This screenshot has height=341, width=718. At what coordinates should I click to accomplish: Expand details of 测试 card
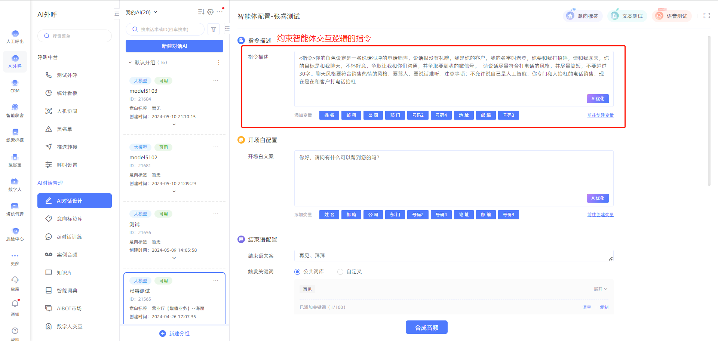[x=174, y=258]
